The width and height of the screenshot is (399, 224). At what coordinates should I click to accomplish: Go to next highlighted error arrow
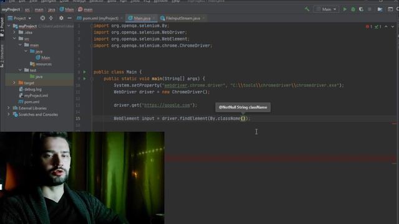point(393,27)
